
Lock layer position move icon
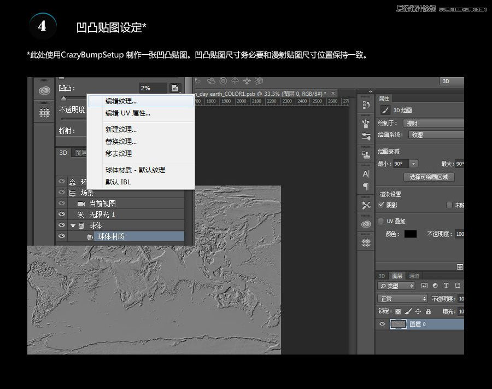click(418, 311)
